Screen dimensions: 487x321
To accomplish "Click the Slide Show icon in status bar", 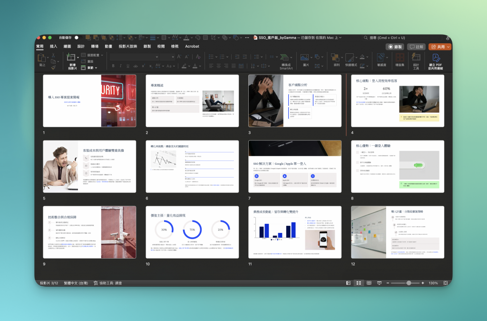I will pos(379,283).
